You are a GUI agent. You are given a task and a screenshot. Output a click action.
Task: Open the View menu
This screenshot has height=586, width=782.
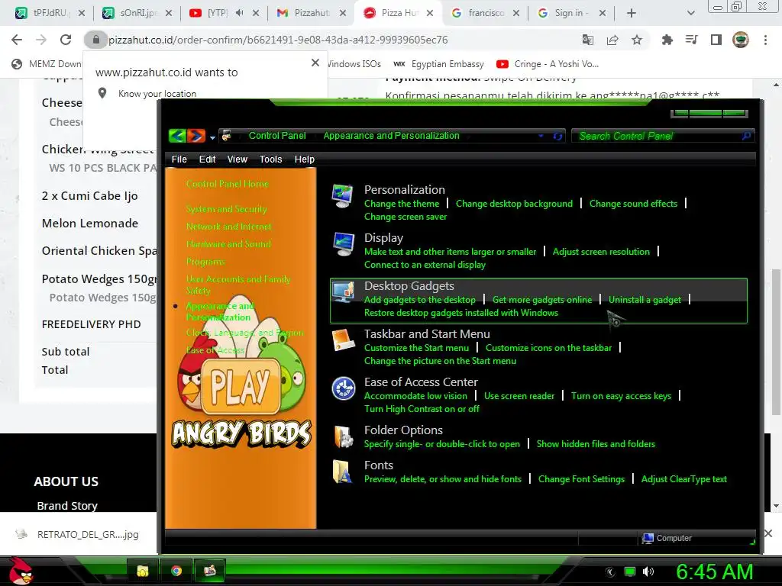pos(237,159)
